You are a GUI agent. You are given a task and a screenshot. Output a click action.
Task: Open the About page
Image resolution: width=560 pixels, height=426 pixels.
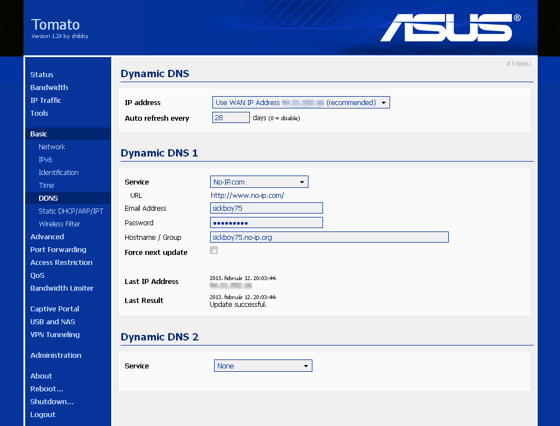[x=41, y=376]
